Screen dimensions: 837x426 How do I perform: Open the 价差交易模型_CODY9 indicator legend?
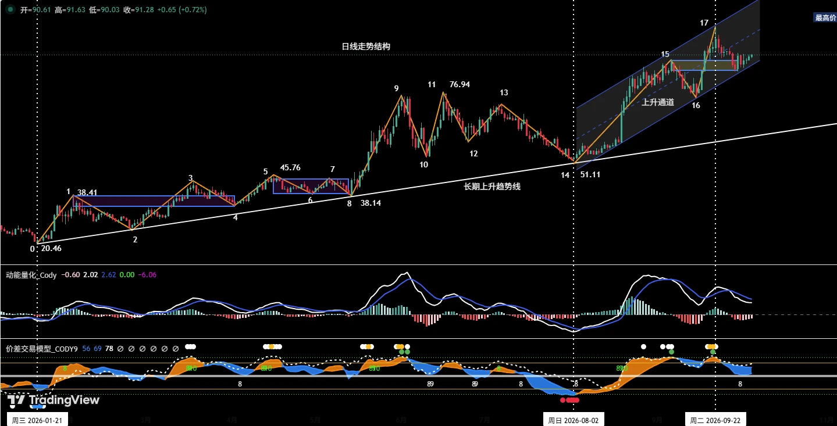[41, 349]
